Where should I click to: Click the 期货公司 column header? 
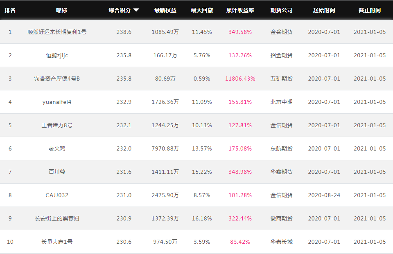click(x=282, y=10)
